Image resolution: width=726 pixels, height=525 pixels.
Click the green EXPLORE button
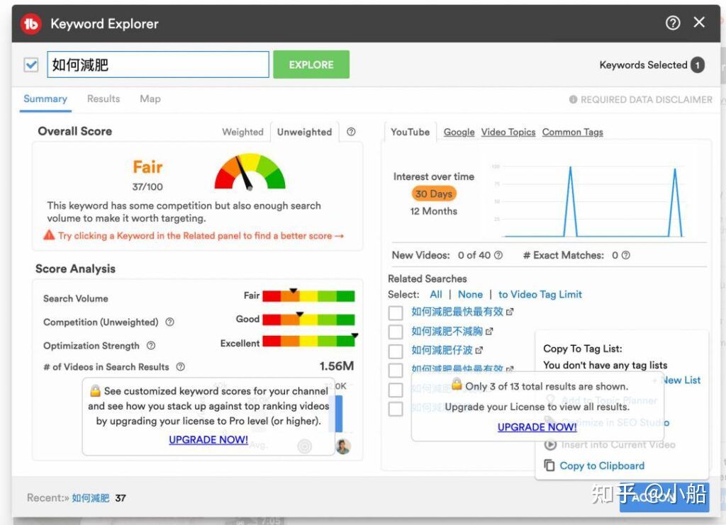pos(311,64)
